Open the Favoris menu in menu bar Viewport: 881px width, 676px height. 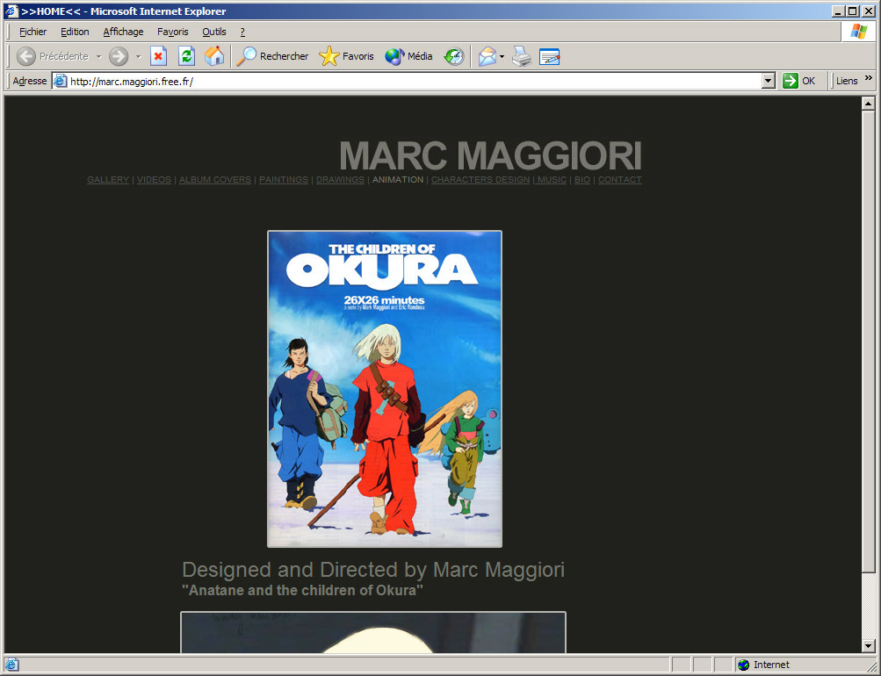pos(172,32)
